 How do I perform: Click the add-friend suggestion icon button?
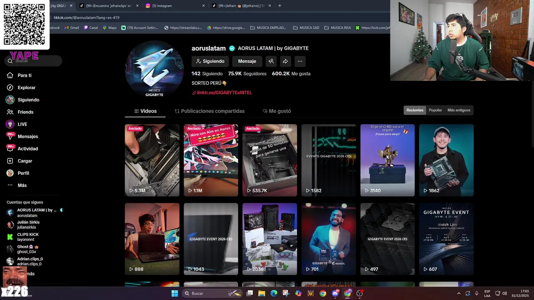[x=271, y=61]
